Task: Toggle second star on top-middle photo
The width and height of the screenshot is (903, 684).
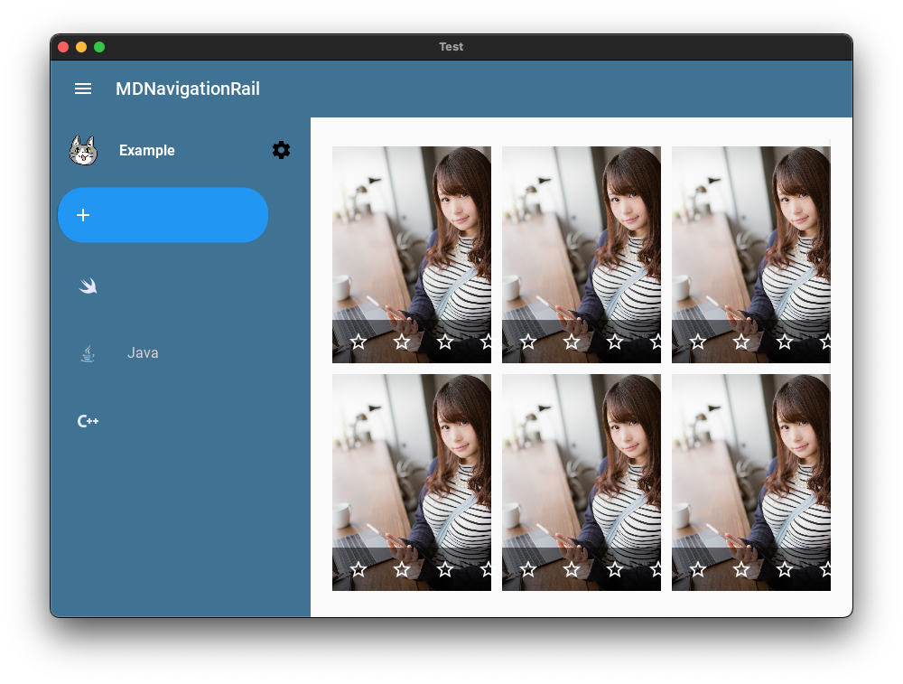Action: tap(572, 342)
